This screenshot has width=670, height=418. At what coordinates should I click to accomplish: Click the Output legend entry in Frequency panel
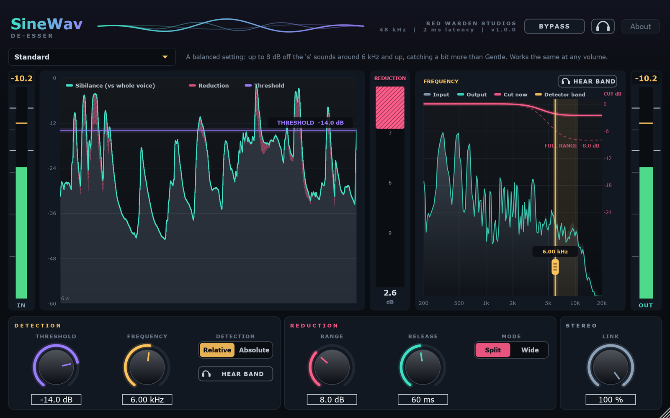point(472,94)
